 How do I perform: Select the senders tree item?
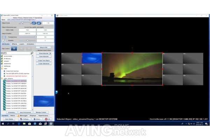(6, 61)
